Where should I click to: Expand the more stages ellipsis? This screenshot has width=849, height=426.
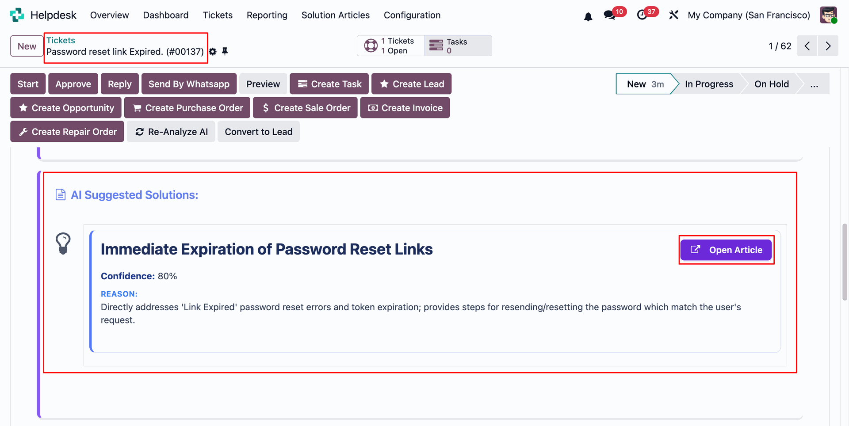(814, 84)
